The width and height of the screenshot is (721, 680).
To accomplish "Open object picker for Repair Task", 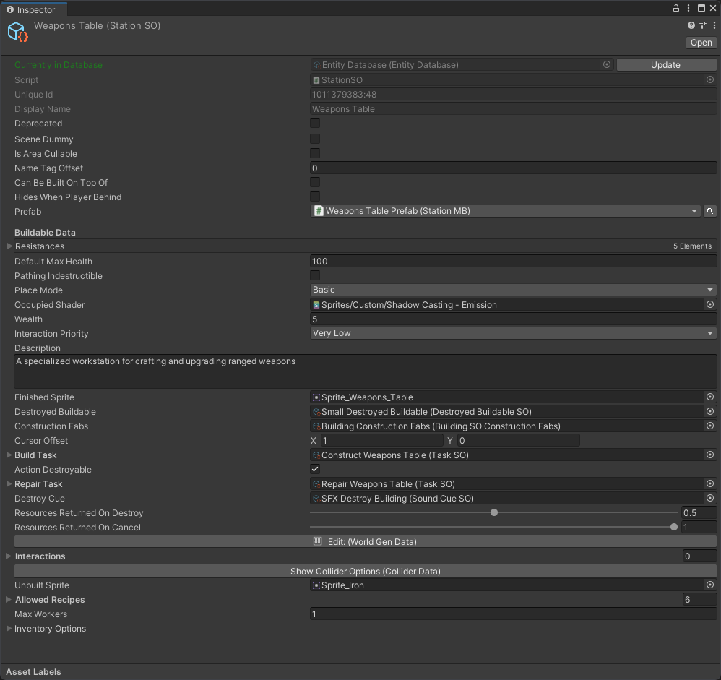I will [710, 483].
